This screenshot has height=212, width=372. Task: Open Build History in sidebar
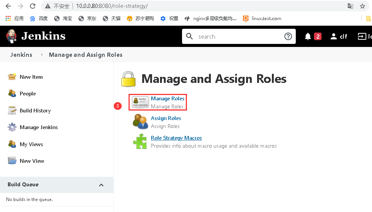pos(35,111)
